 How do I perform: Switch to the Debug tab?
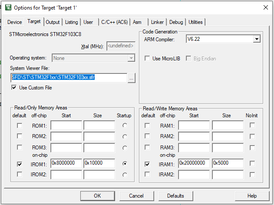point(176,22)
